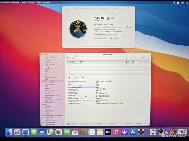Open the input source 'A' menu icon
Image resolution: width=189 pixels, height=141 pixels.
click(x=178, y=3)
